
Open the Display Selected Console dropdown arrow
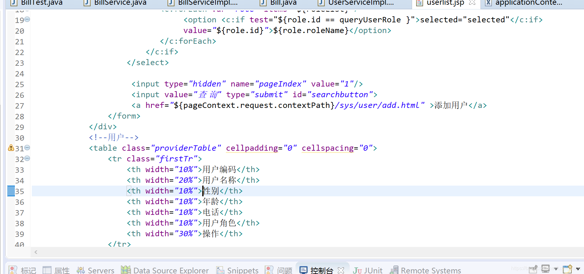[x=556, y=269]
